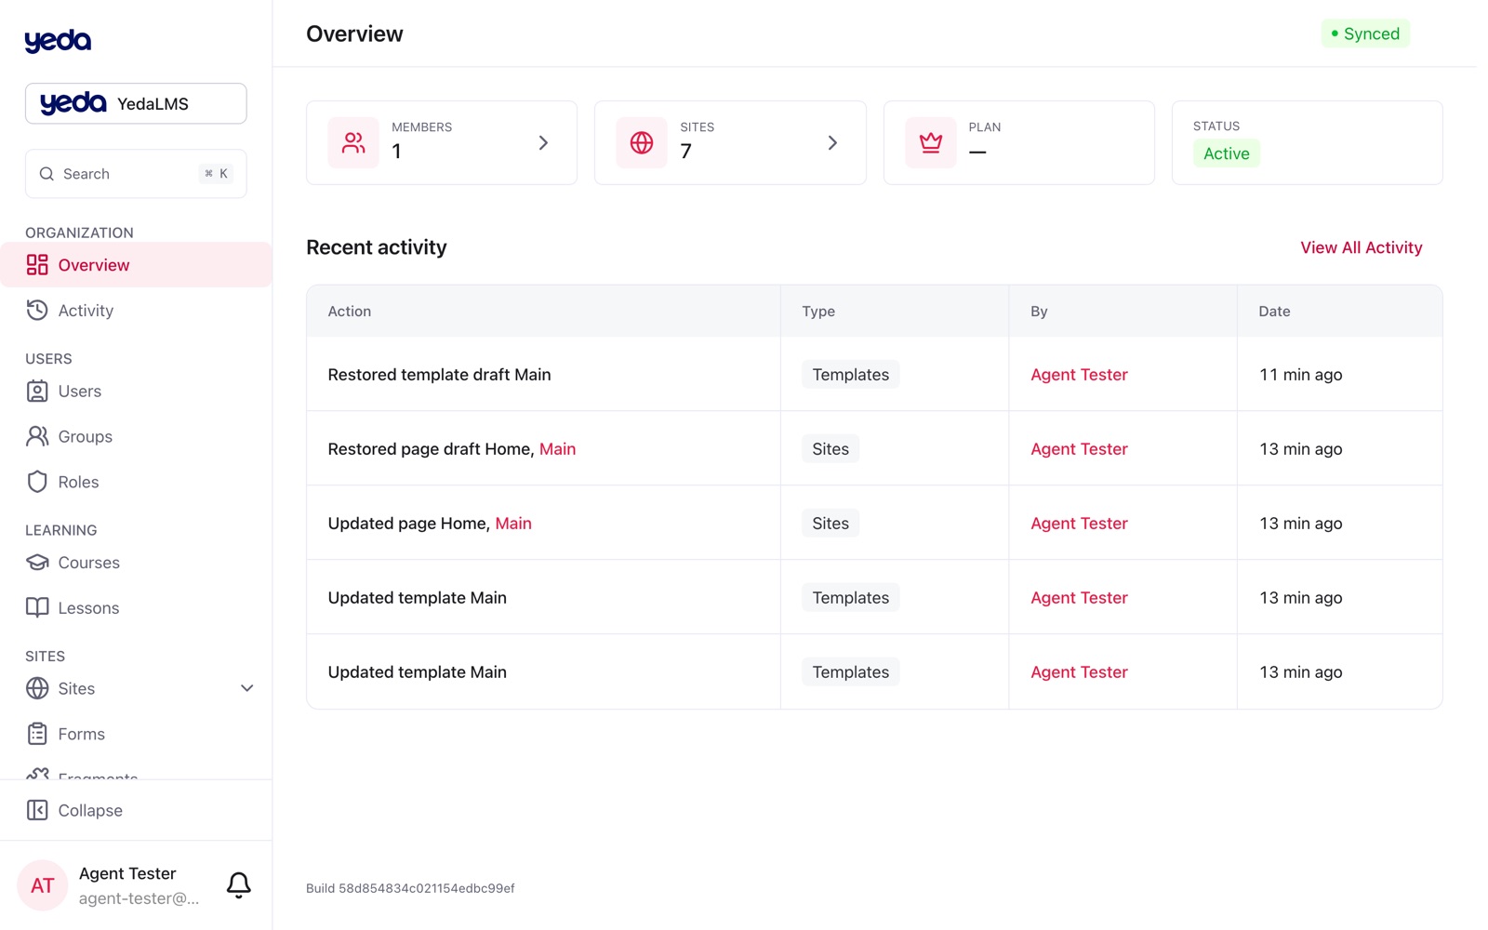Open the Sites card arrow

(x=832, y=142)
